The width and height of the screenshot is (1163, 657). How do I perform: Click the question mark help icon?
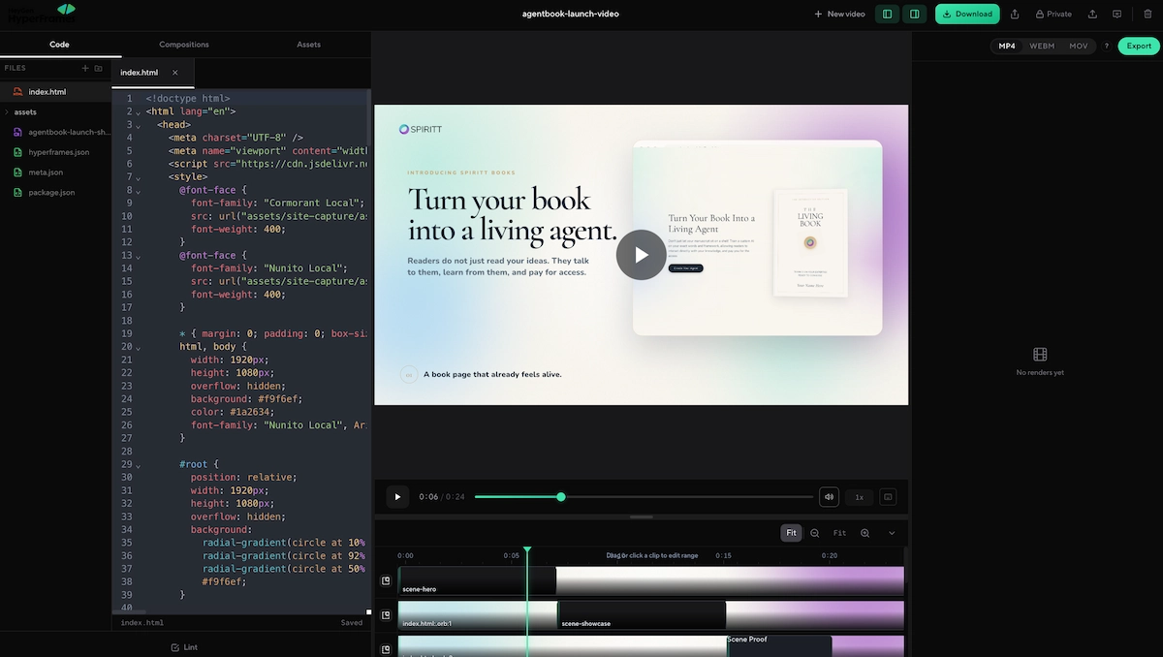1106,46
